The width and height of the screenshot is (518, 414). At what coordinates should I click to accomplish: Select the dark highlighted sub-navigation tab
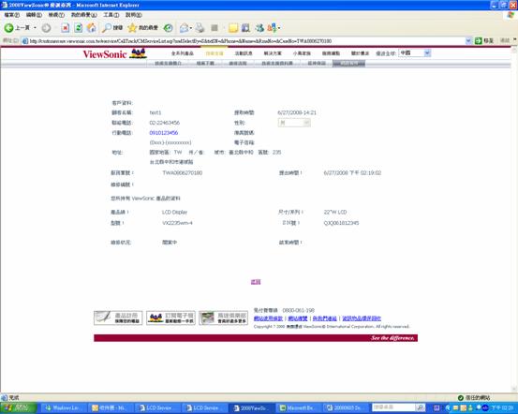(348, 63)
